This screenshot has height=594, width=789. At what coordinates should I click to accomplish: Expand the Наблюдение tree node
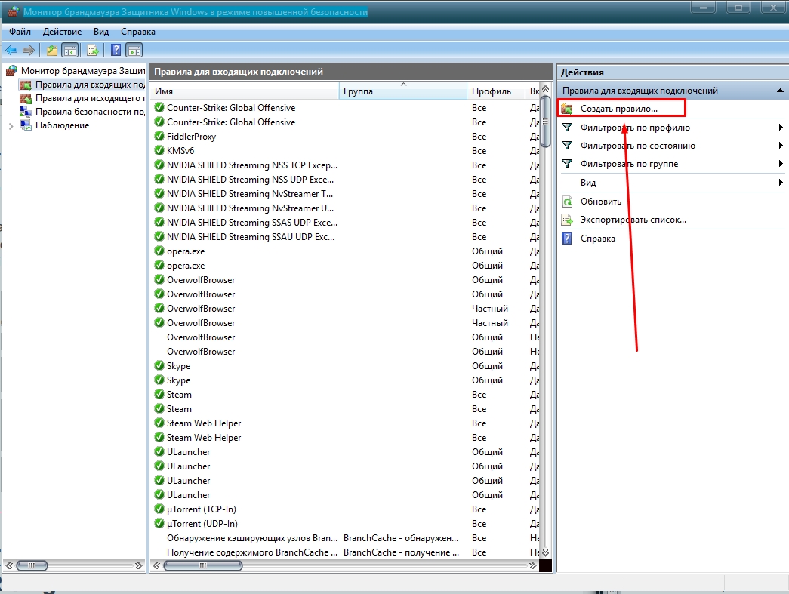[x=11, y=126]
